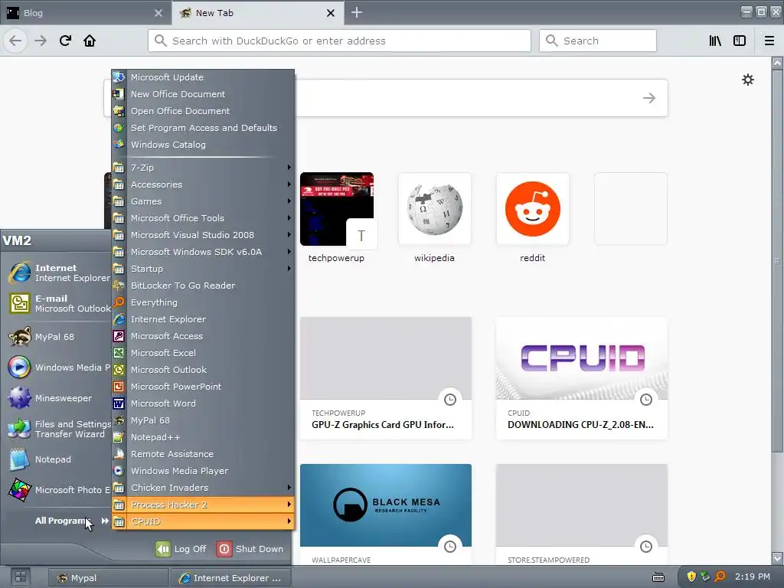Open GPU-Z Graphics Card highlight card
The width and height of the screenshot is (784, 588).
386,378
